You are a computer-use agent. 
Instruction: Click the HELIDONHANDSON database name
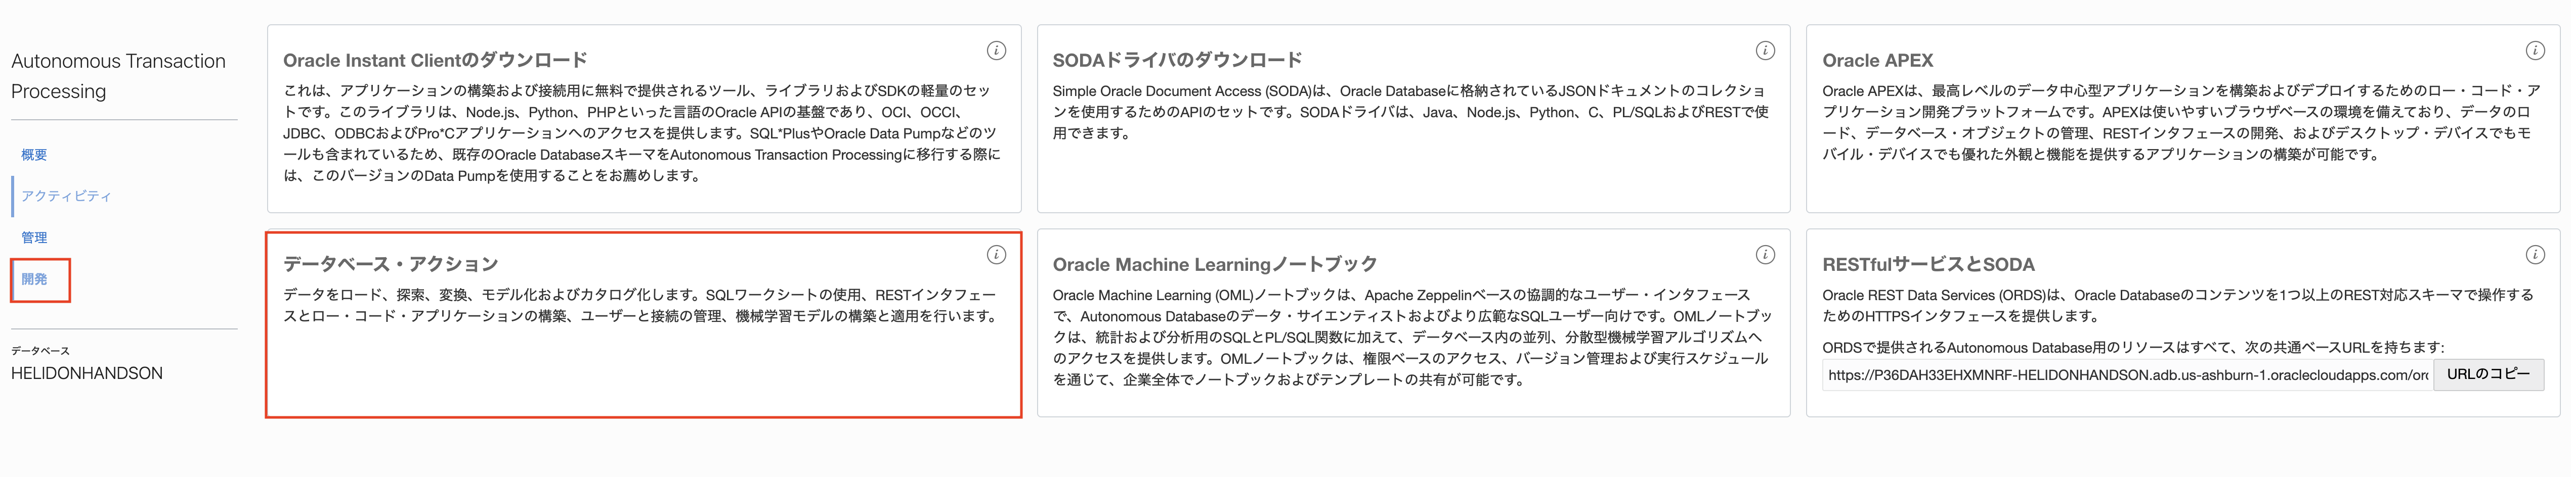pyautogui.click(x=87, y=373)
